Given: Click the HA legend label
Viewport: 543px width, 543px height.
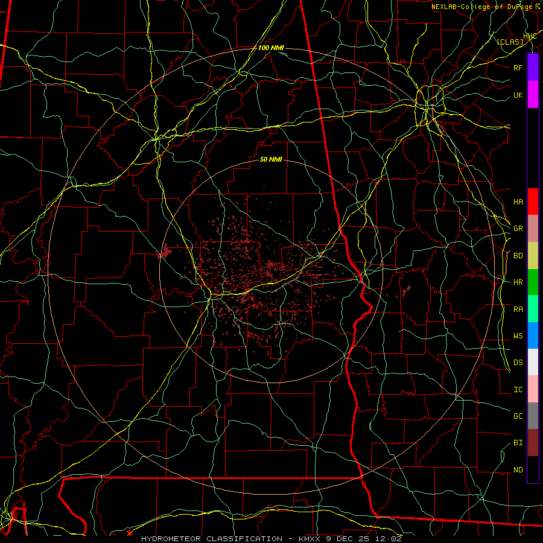Looking at the screenshot, I should [x=518, y=202].
